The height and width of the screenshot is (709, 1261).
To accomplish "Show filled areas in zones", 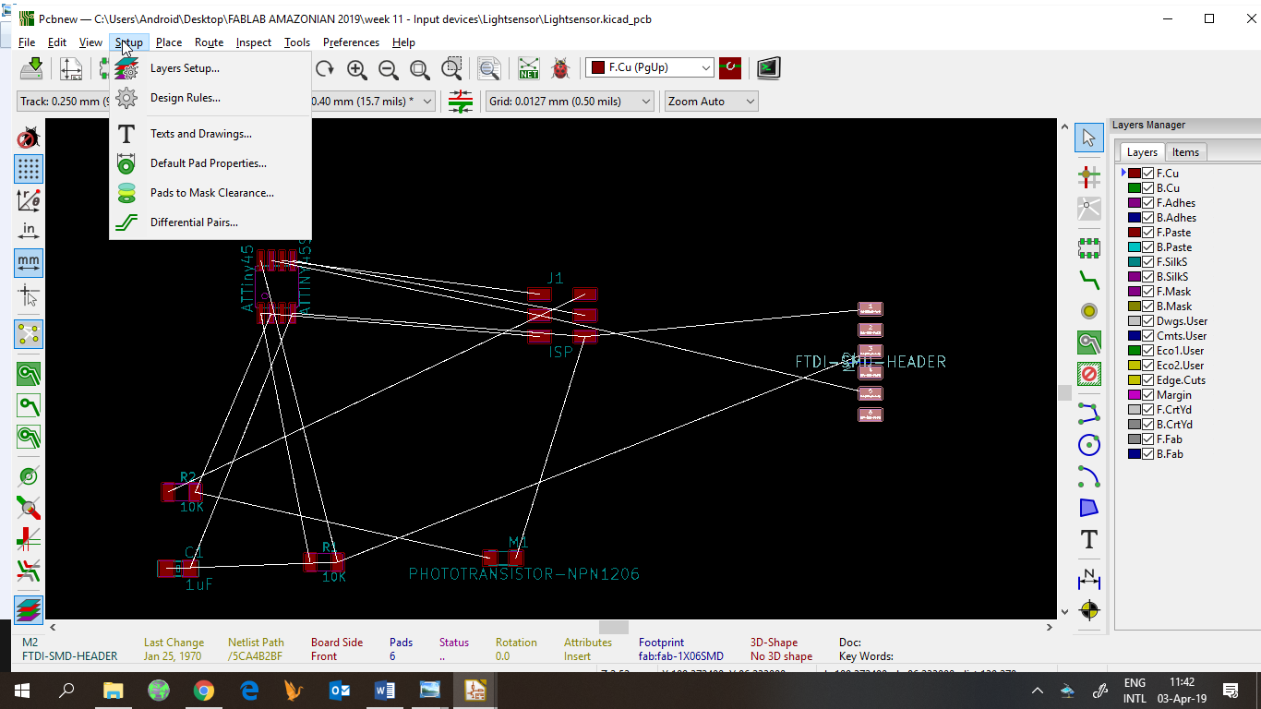I will point(29,374).
